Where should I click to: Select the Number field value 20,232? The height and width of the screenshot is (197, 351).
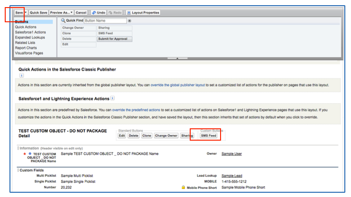click(66, 188)
